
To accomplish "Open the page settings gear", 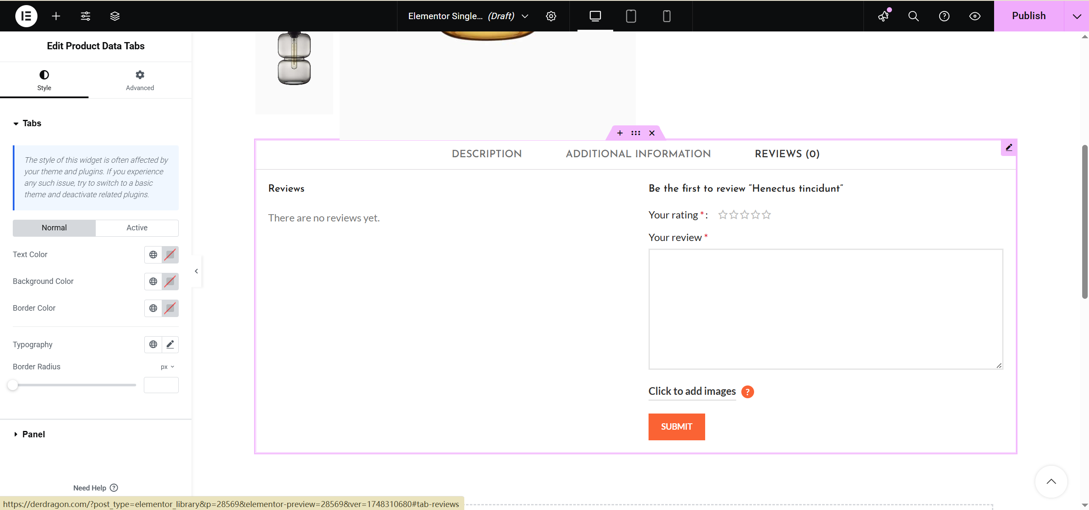I will [x=551, y=16].
